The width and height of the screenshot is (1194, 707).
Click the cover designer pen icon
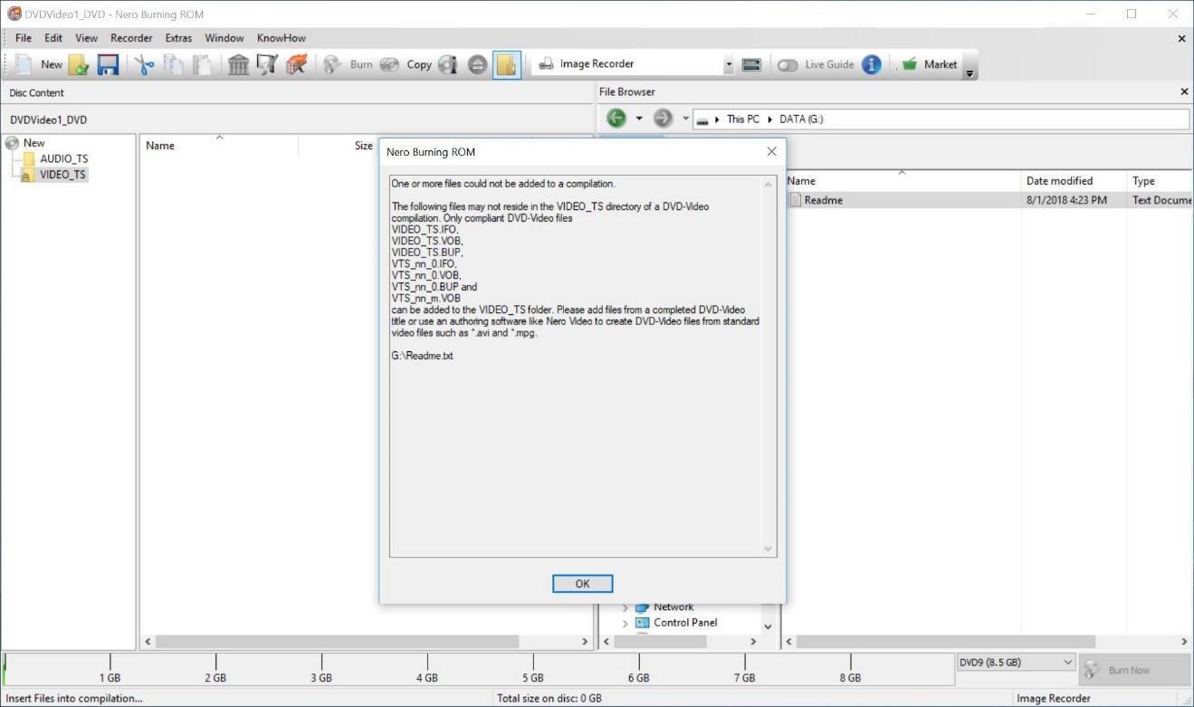(x=267, y=65)
